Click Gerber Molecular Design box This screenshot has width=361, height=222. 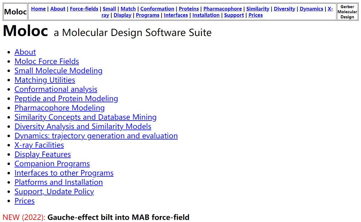[x=347, y=12]
